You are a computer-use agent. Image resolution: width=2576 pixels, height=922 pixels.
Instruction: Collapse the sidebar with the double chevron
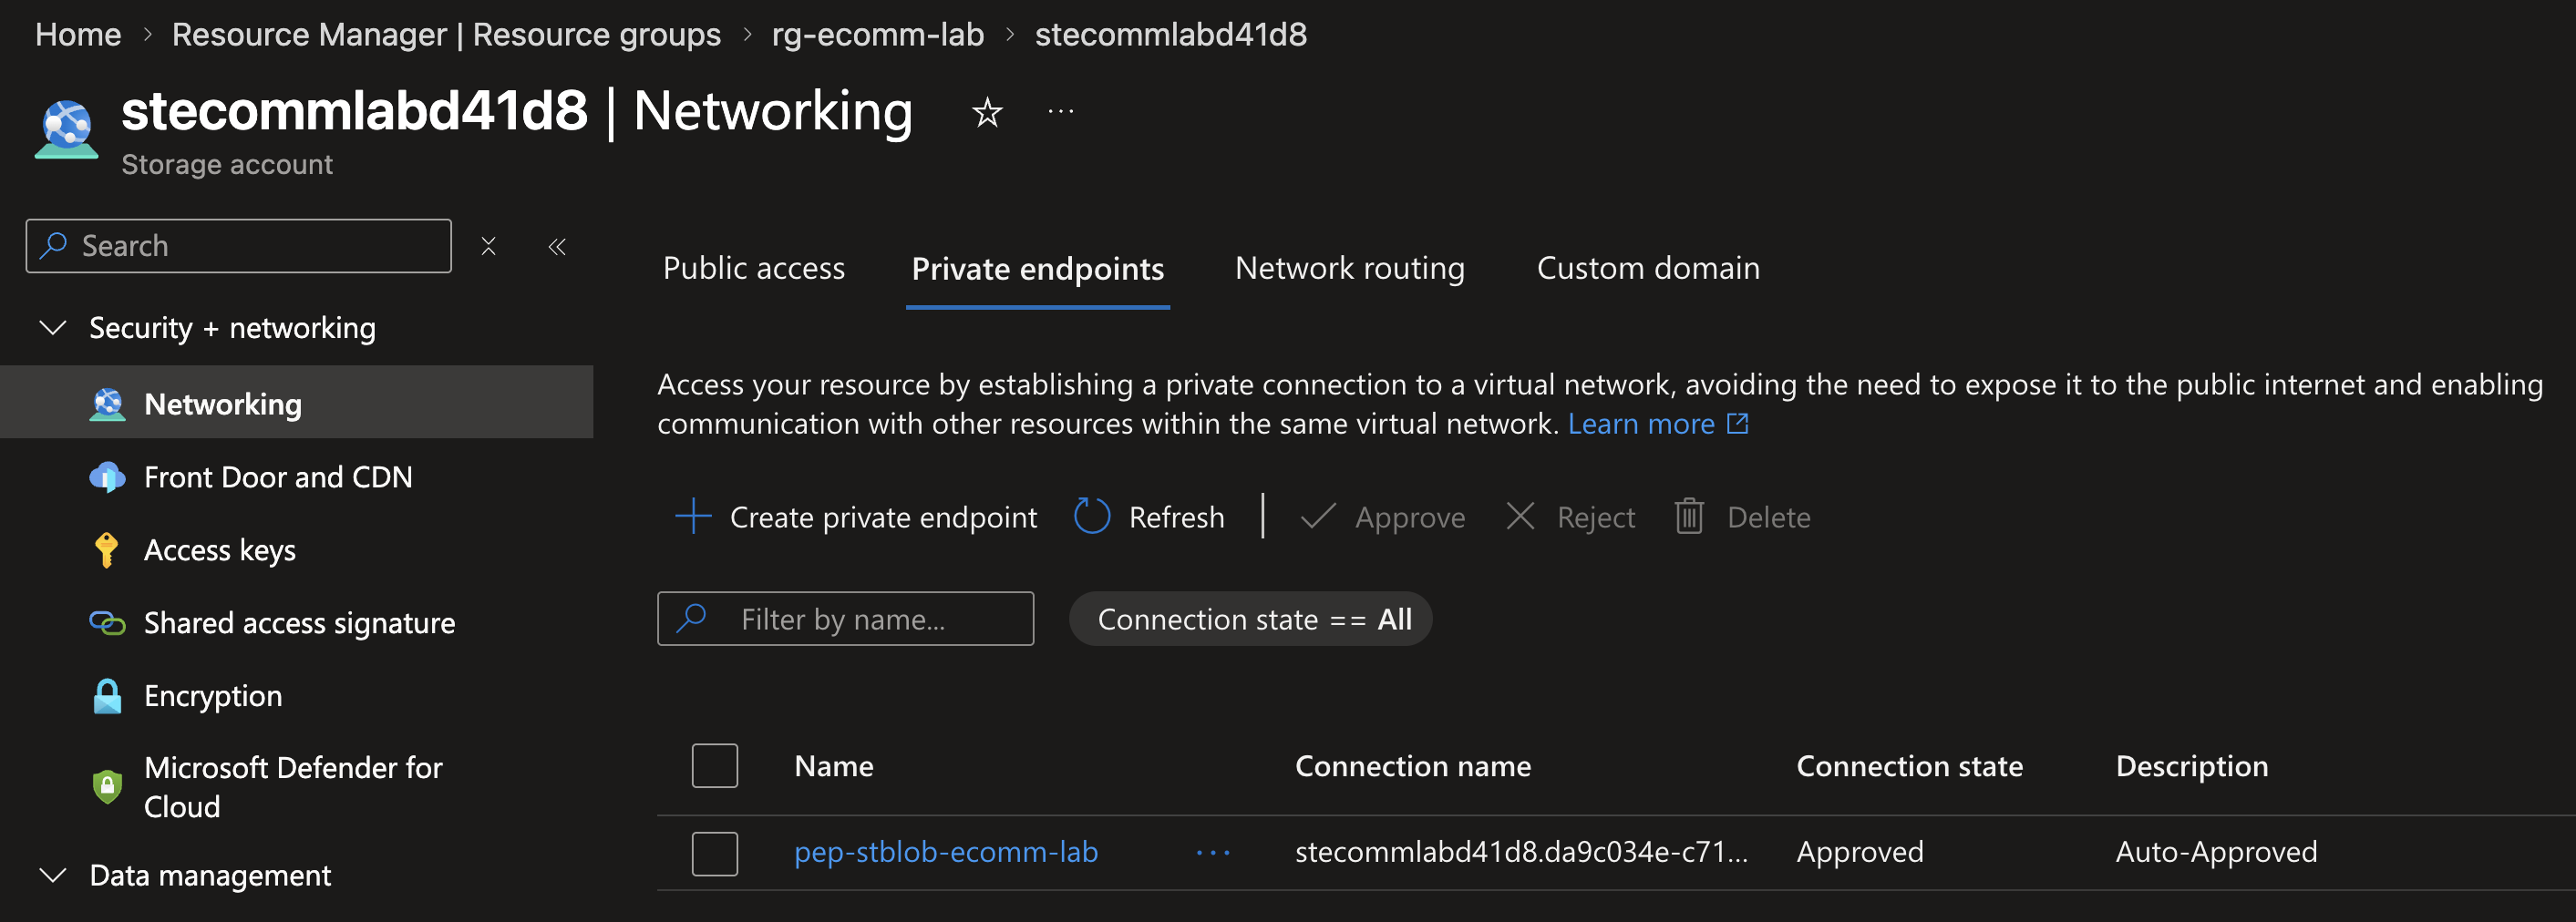557,246
